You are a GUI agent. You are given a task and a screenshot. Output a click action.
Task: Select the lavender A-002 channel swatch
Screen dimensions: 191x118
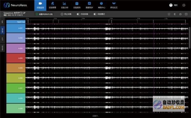coord(16,38)
